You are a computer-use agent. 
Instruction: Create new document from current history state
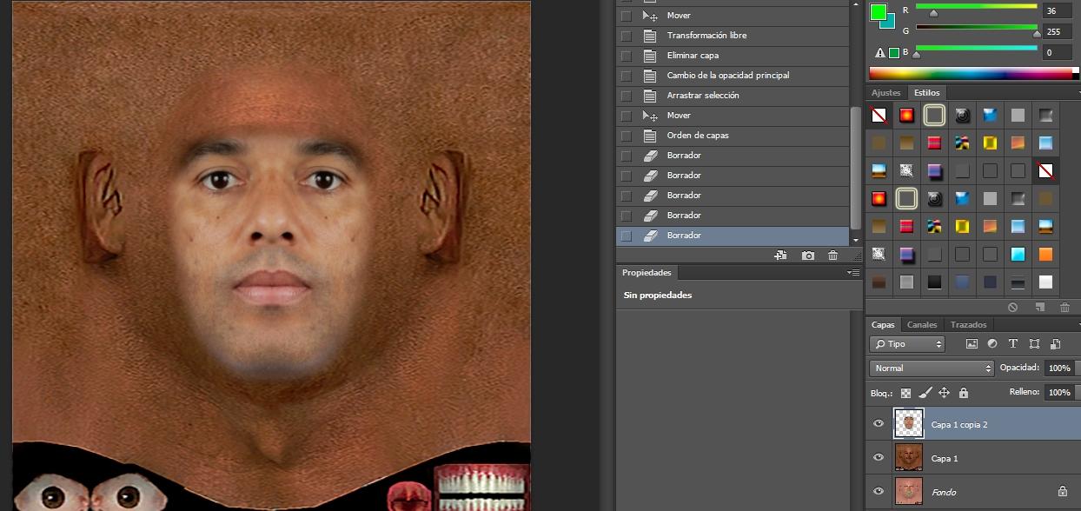click(x=780, y=255)
